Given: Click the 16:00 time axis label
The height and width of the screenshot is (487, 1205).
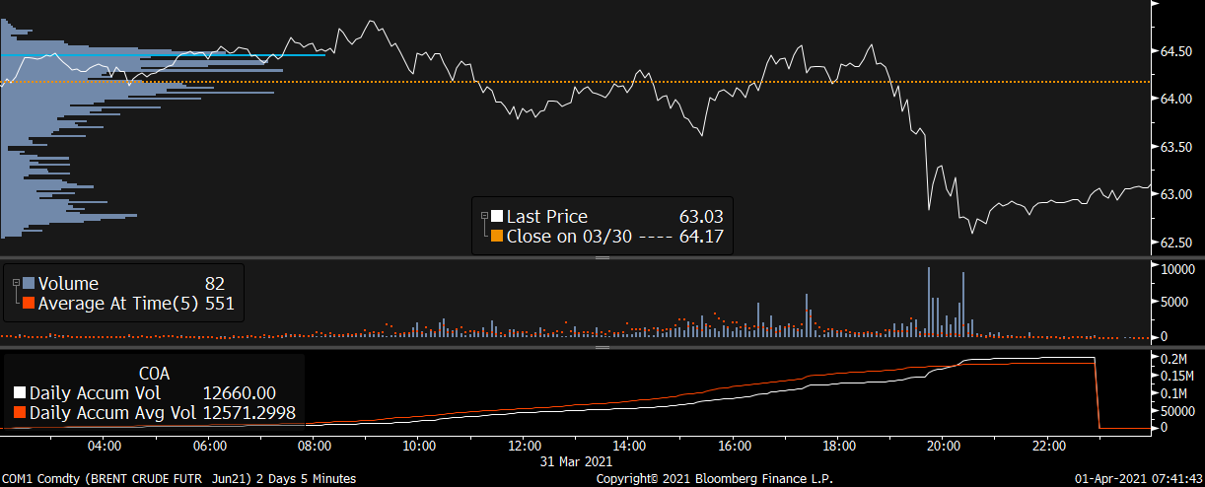Looking at the screenshot, I should pos(733,446).
